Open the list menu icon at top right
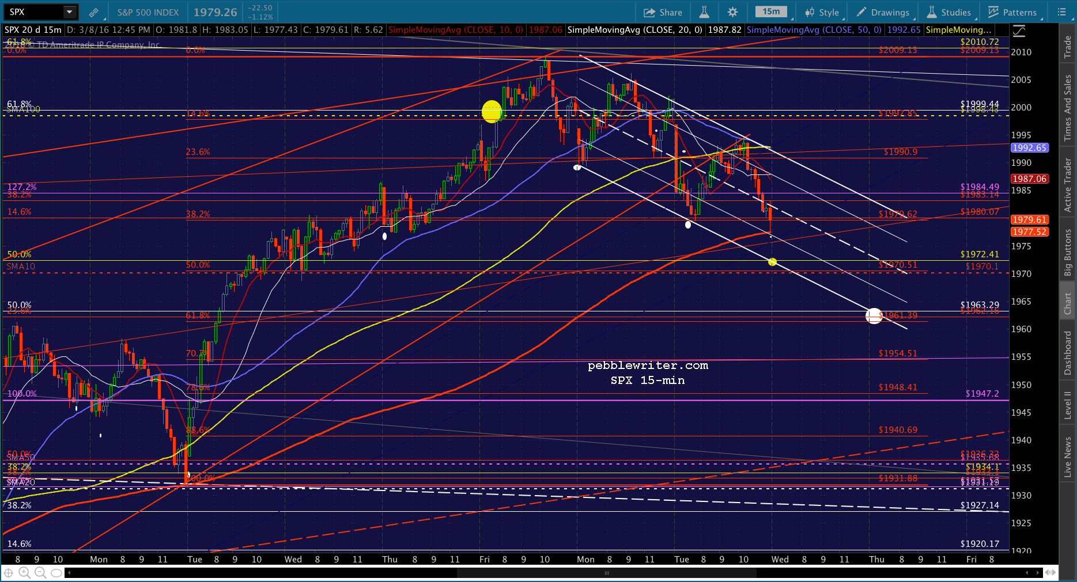Screen dimensions: 1077x582 tap(1062, 12)
